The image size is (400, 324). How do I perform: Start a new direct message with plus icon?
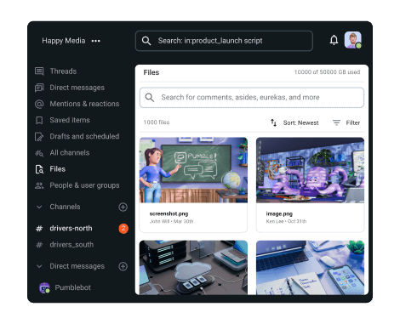pos(123,266)
